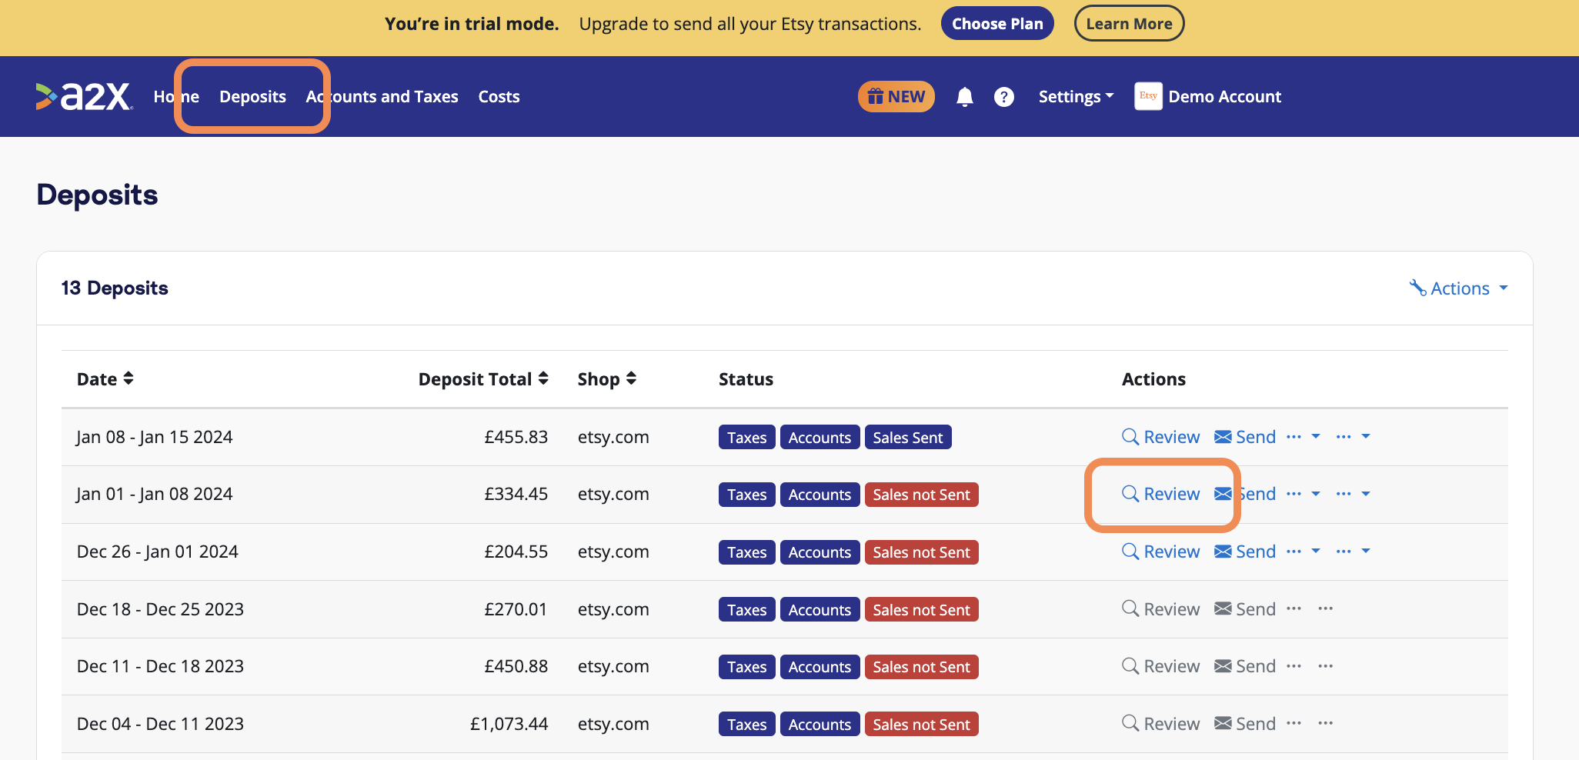This screenshot has width=1579, height=760.
Task: Click envelope Send for Dec 18 - Dec 25 2023
Action: point(1245,609)
